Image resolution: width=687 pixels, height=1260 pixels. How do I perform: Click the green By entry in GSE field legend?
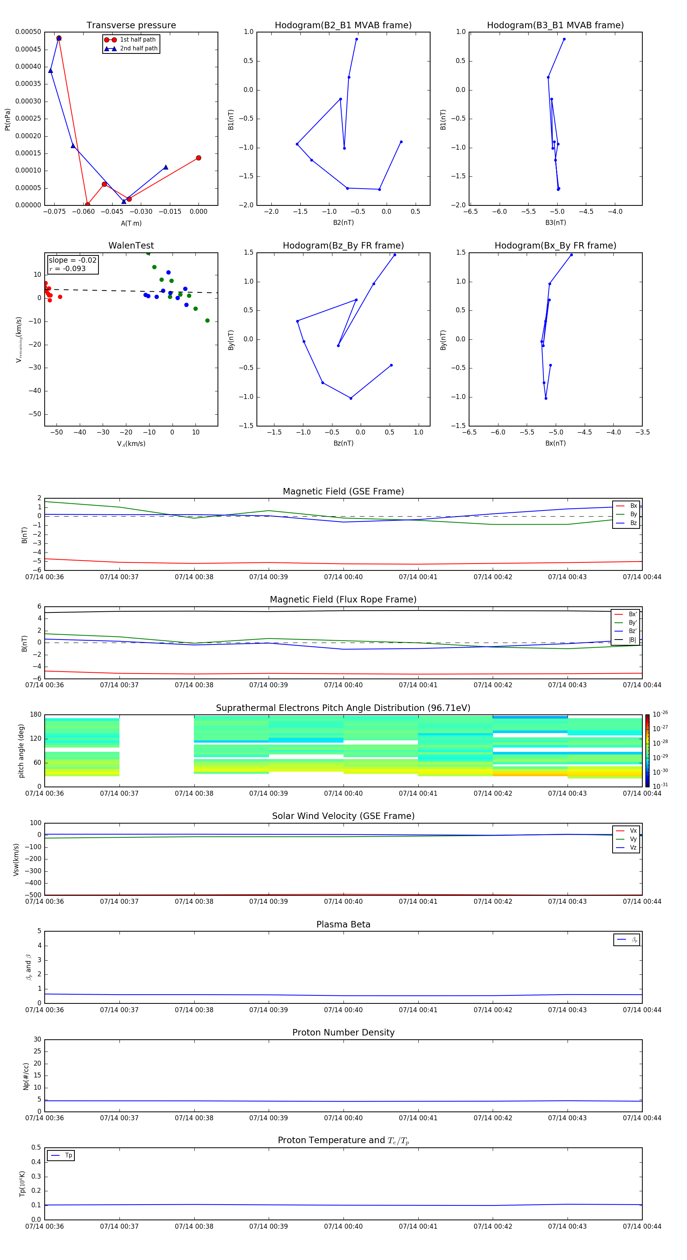(626, 515)
